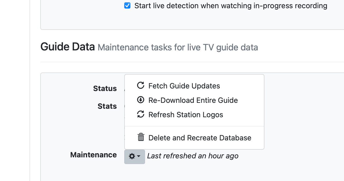Click the Fetch Guide Updates circular arrow icon
The image size is (344, 181).
click(140, 85)
